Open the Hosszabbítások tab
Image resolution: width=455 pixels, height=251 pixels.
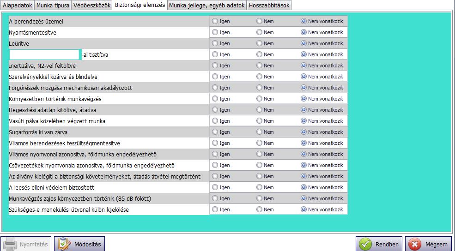tap(269, 6)
